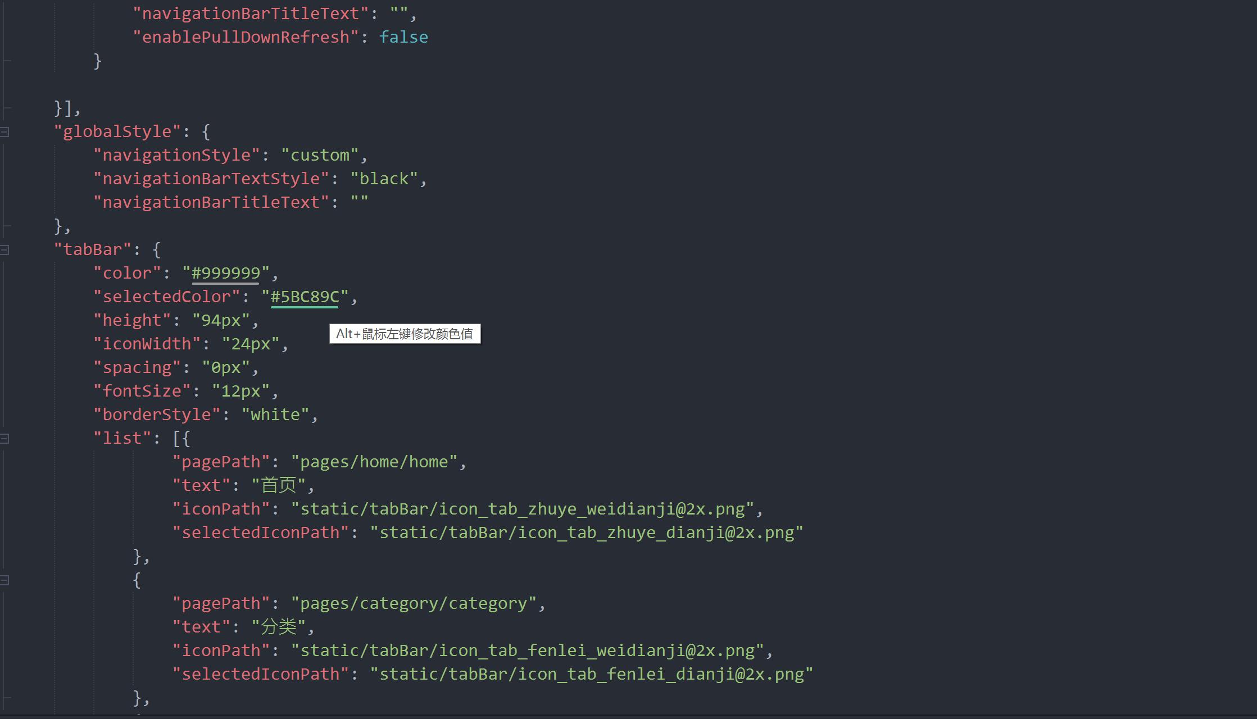Click the #5BC89C selectedColor value

pyautogui.click(x=305, y=297)
